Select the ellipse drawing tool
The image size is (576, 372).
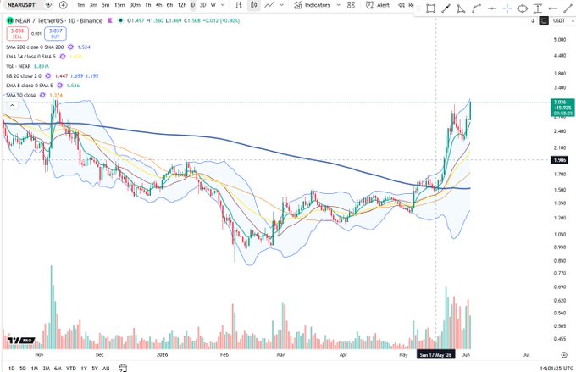click(x=523, y=8)
